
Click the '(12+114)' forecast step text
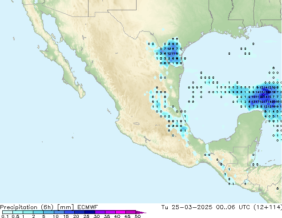268,207
